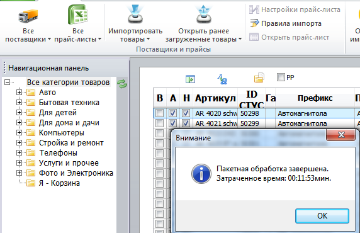Uncheck column Н box for AR 4020 row

pyautogui.click(x=186, y=113)
